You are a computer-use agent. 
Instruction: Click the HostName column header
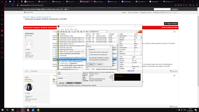tap(72, 34)
